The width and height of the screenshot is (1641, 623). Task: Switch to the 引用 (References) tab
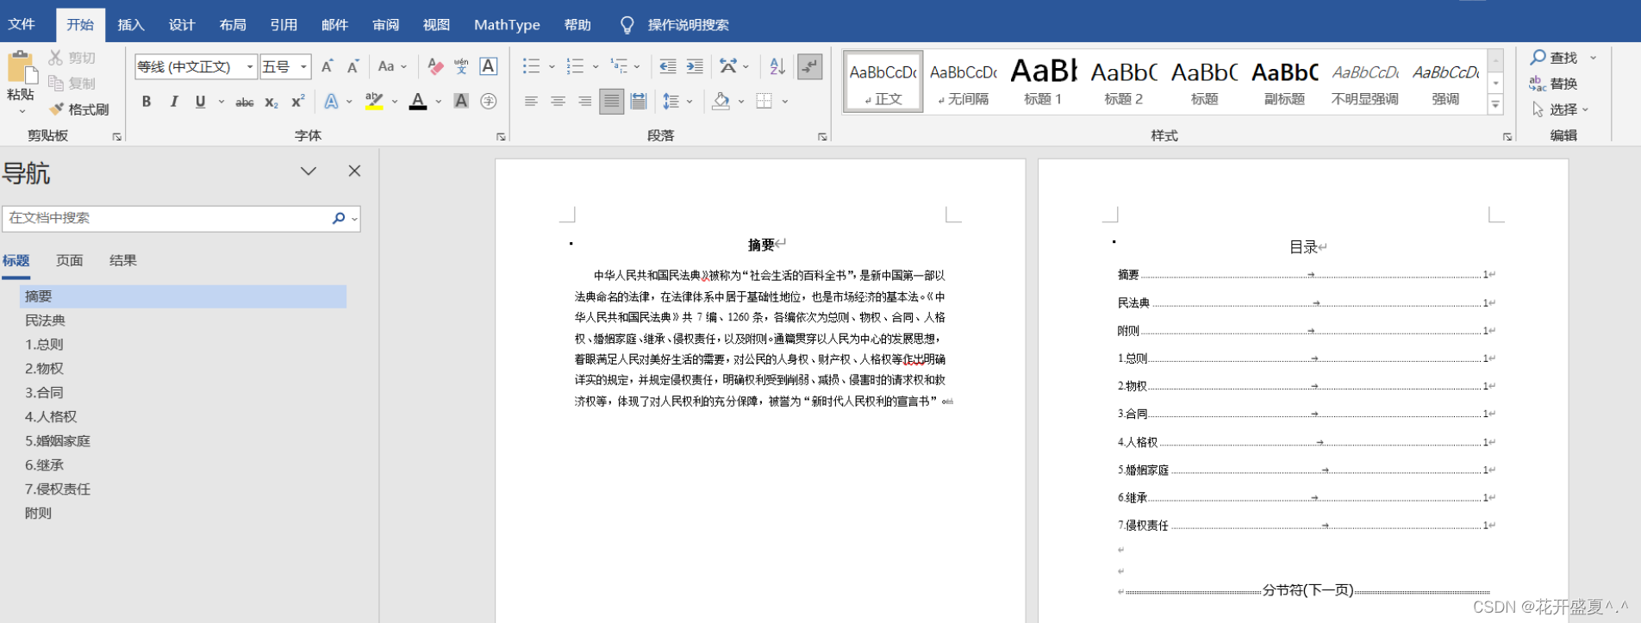284,24
